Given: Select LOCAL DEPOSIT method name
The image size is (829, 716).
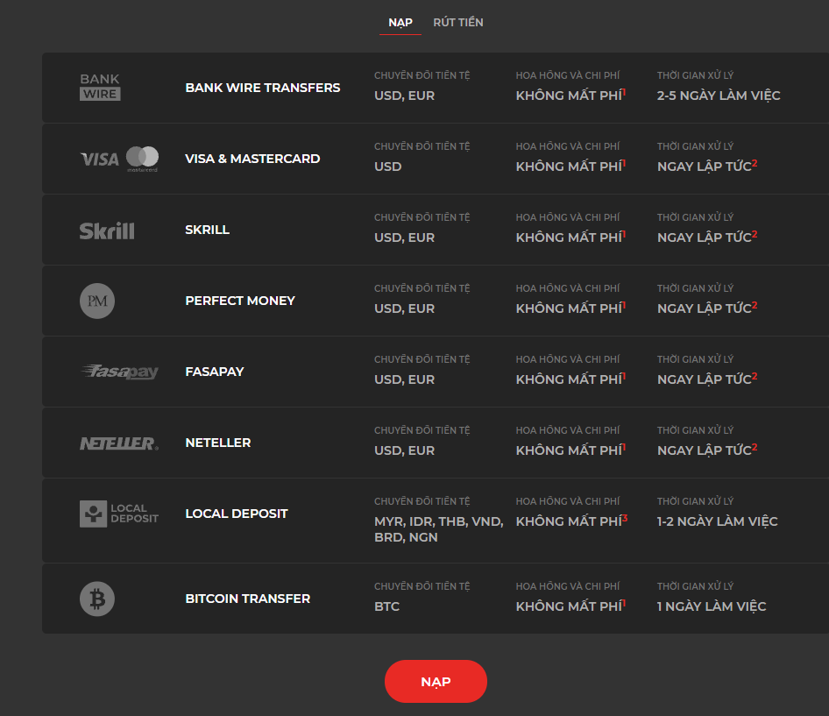Looking at the screenshot, I should pyautogui.click(x=237, y=514).
